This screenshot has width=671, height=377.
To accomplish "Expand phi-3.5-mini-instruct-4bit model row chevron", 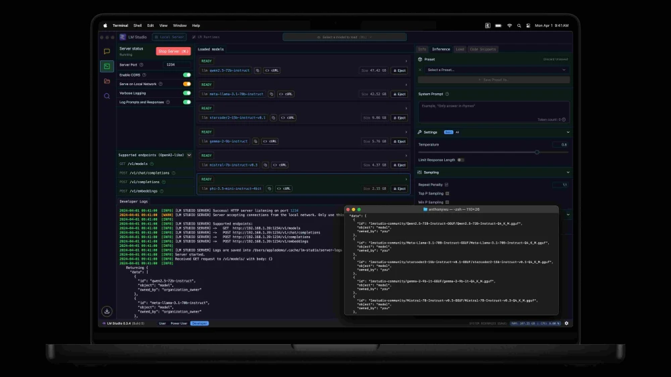I will point(406,179).
